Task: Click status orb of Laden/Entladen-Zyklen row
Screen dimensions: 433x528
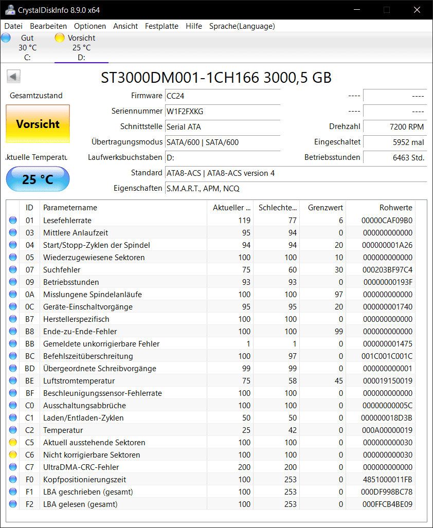Action: click(13, 418)
